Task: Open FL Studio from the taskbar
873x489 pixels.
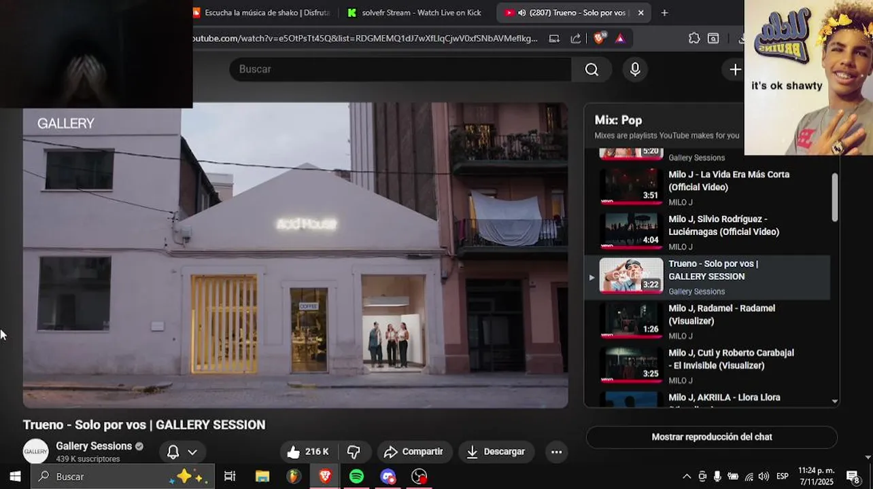Action: 293,476
